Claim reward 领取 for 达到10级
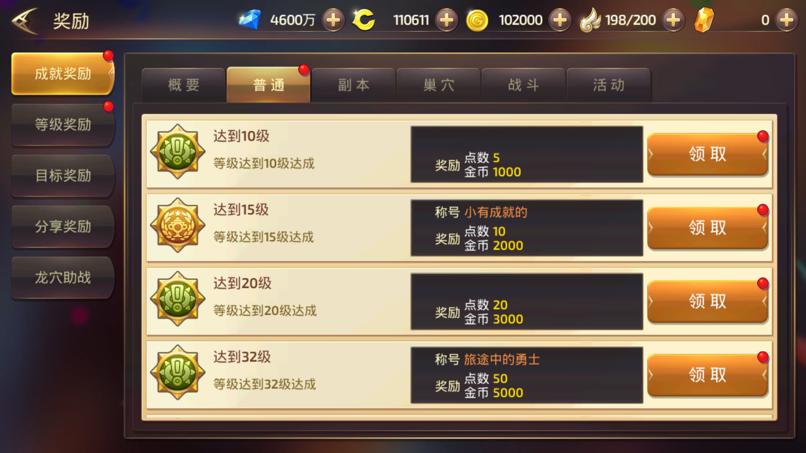 (x=708, y=154)
